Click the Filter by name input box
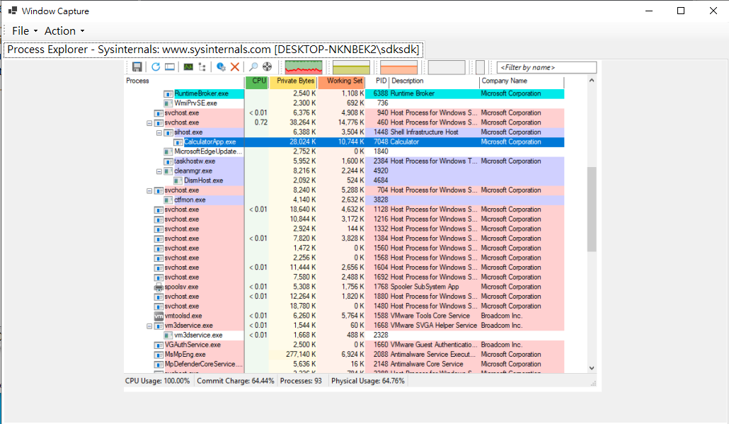The image size is (729, 424). (x=546, y=67)
